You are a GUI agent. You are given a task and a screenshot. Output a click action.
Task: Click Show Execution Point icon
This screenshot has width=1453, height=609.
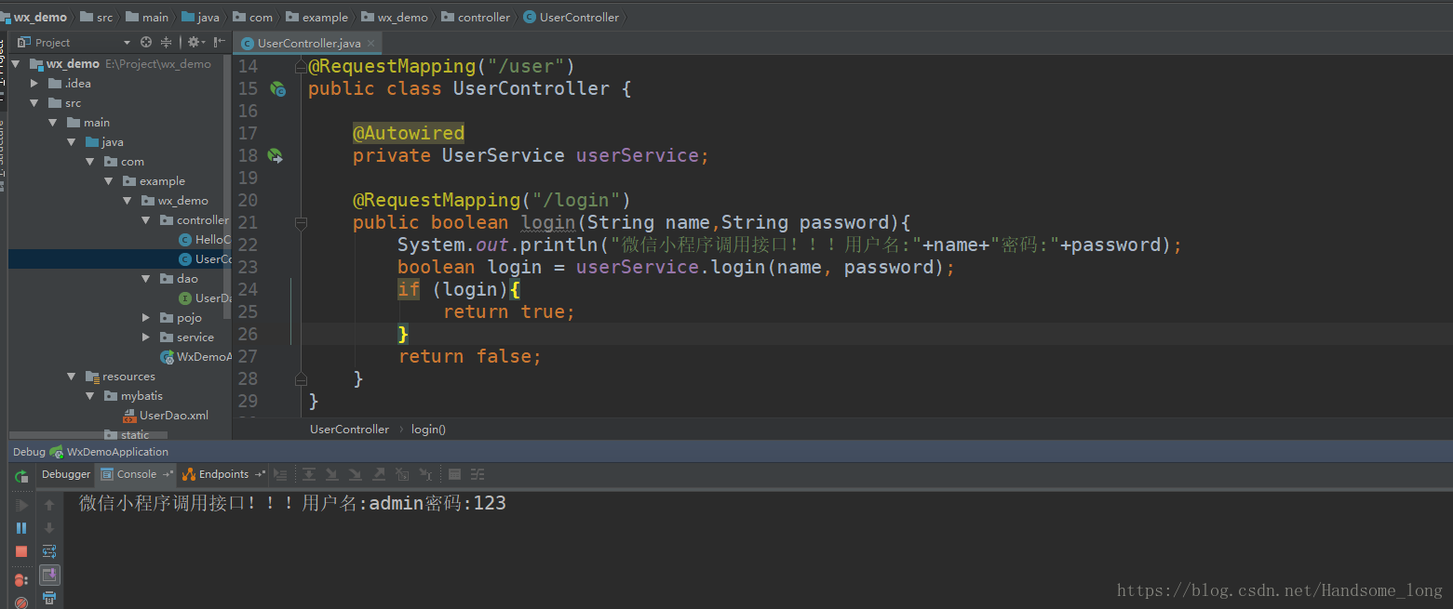pyautogui.click(x=280, y=474)
